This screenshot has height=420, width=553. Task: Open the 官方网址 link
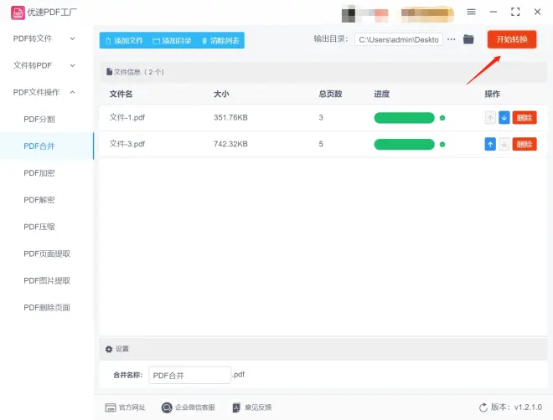pos(132,407)
